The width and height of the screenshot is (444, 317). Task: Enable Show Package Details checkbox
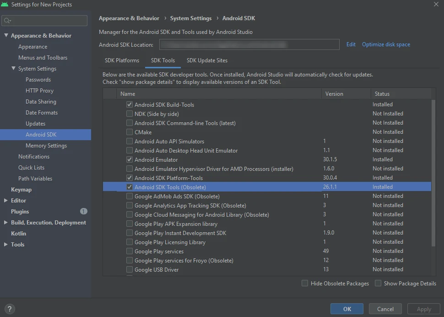click(x=378, y=284)
